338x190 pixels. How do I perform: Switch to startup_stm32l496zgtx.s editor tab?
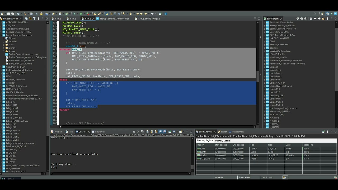tap(147, 18)
